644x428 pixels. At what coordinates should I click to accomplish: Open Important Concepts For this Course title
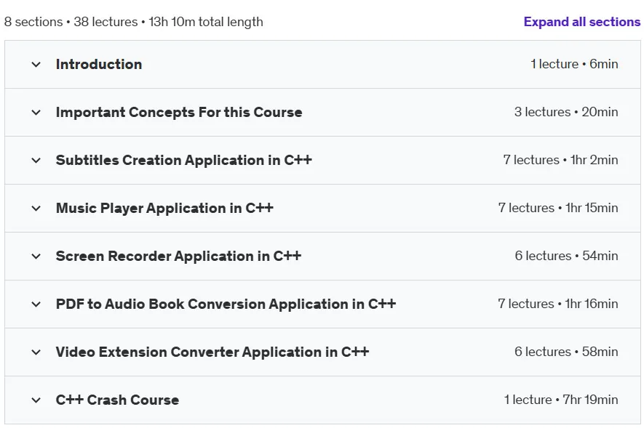coord(179,113)
